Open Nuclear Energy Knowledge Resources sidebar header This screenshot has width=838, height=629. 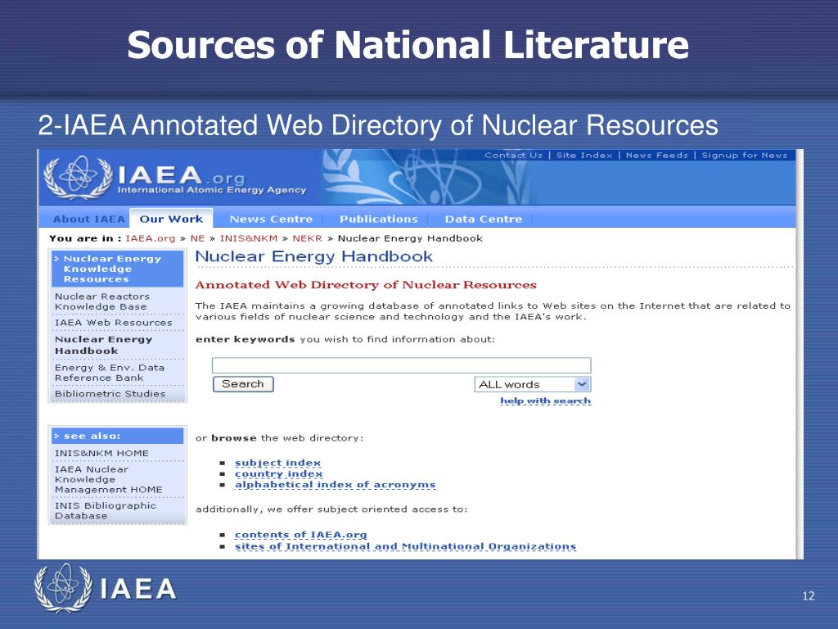118,269
